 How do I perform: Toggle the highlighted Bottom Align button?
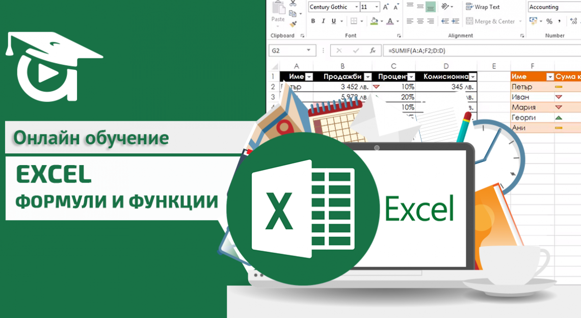pyautogui.click(x=431, y=7)
